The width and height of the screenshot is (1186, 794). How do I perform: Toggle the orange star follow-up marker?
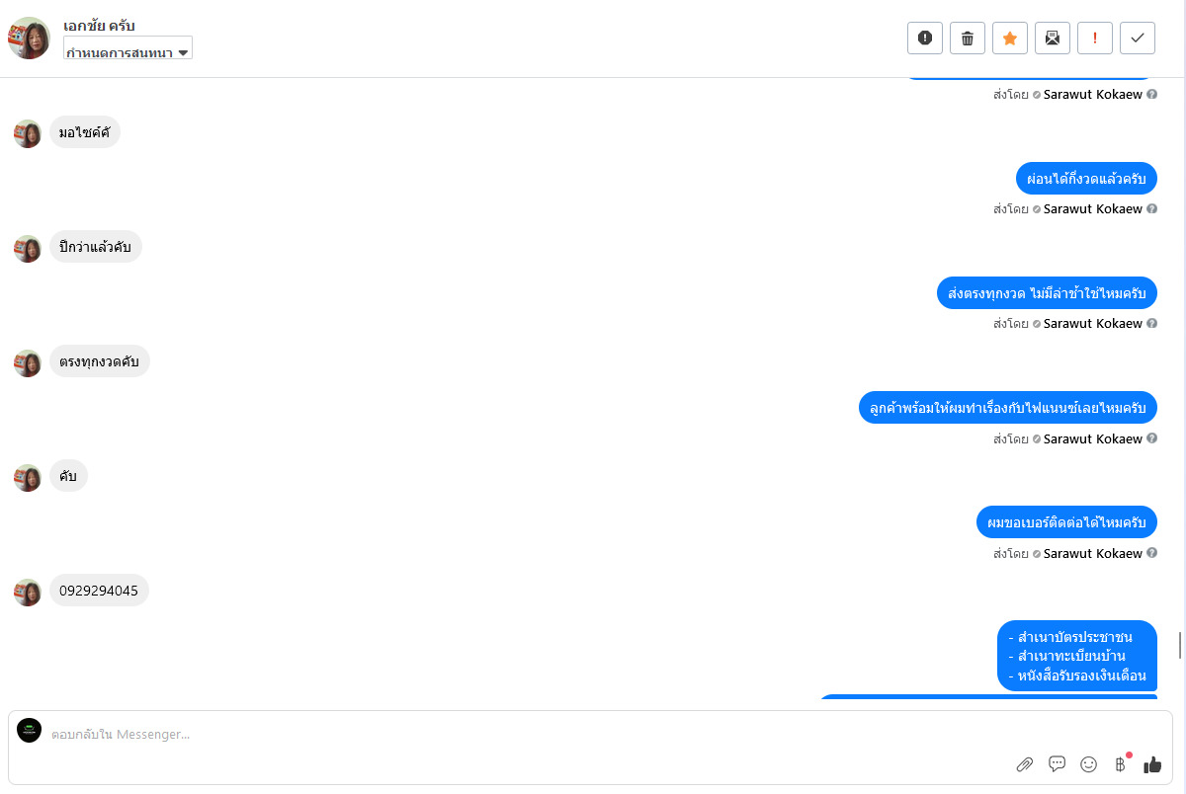(x=1010, y=39)
